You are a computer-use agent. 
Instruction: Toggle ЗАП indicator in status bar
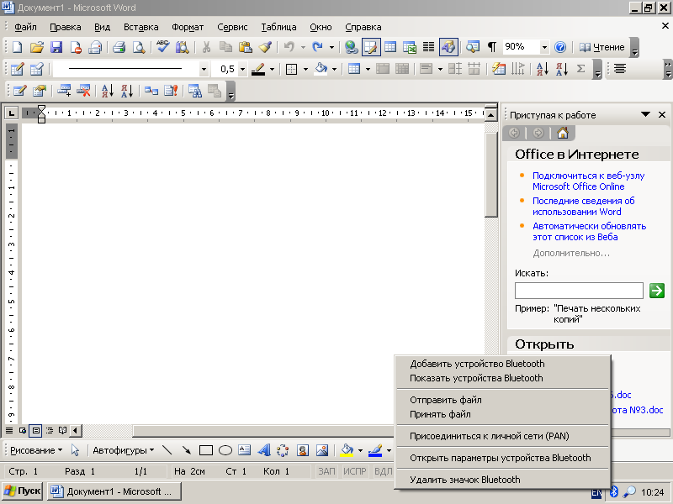tap(326, 471)
